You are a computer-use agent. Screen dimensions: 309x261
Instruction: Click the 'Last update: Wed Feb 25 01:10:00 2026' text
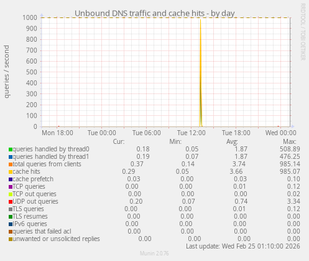pos(243,246)
